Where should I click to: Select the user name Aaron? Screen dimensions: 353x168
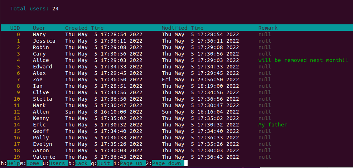point(41,150)
